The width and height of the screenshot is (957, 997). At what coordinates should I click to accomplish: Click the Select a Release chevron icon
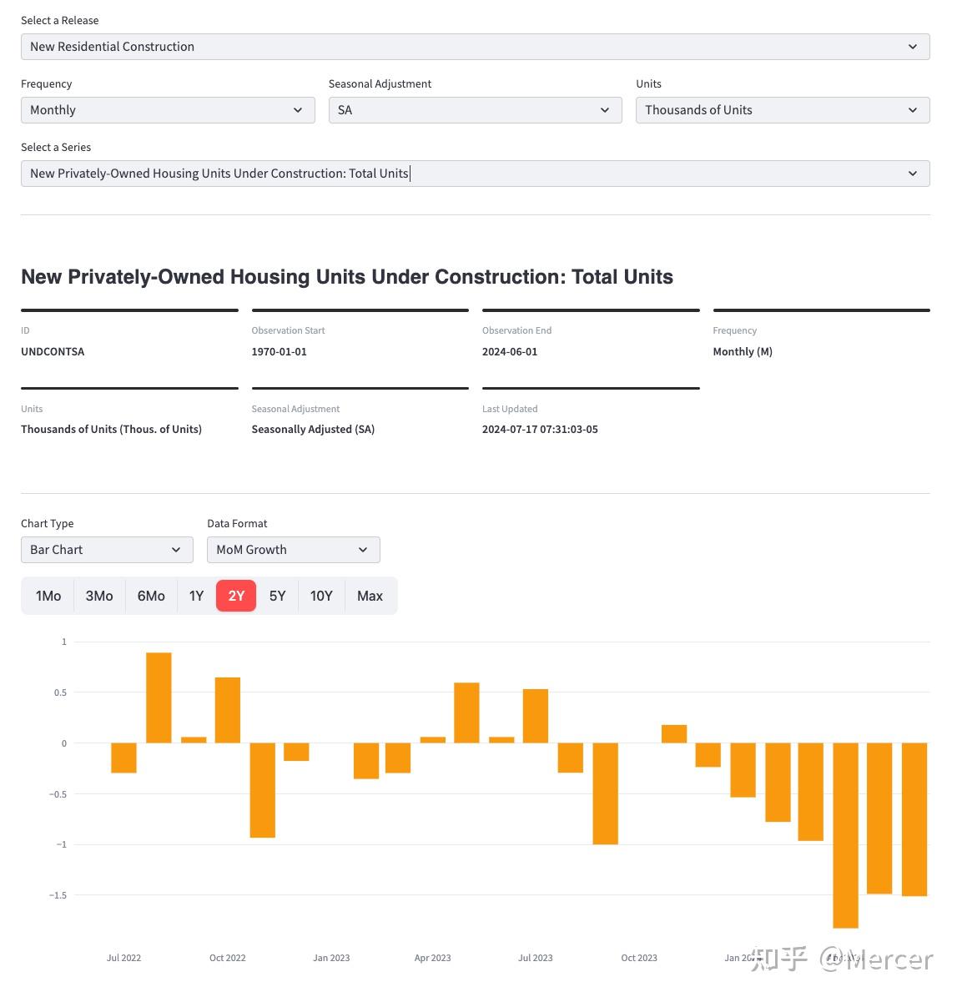pyautogui.click(x=913, y=47)
